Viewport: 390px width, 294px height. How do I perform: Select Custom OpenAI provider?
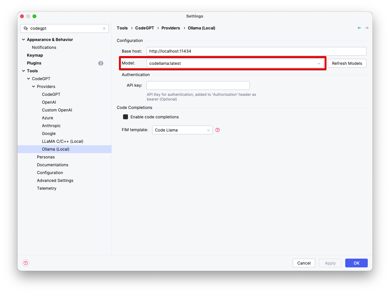tap(57, 110)
